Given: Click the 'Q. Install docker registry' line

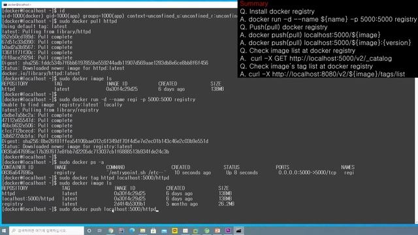Looking at the screenshot, I should [x=277, y=12].
